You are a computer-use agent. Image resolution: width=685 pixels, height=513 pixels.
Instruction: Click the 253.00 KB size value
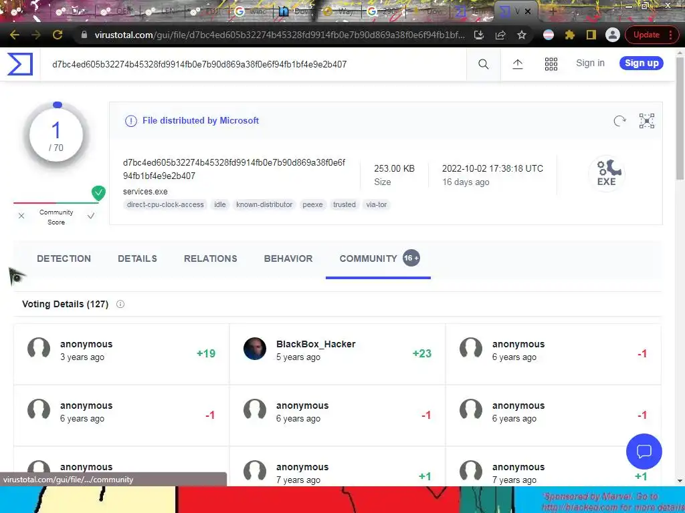coord(394,168)
